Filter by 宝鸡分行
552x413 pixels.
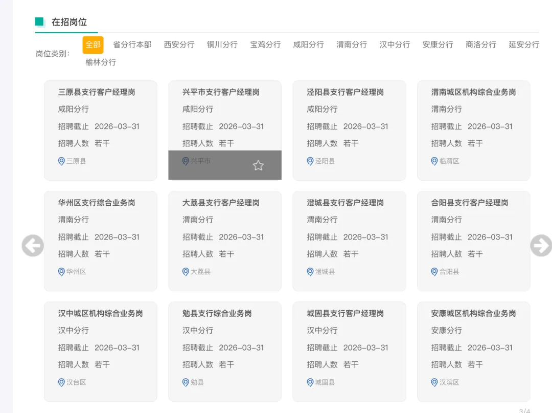point(265,45)
